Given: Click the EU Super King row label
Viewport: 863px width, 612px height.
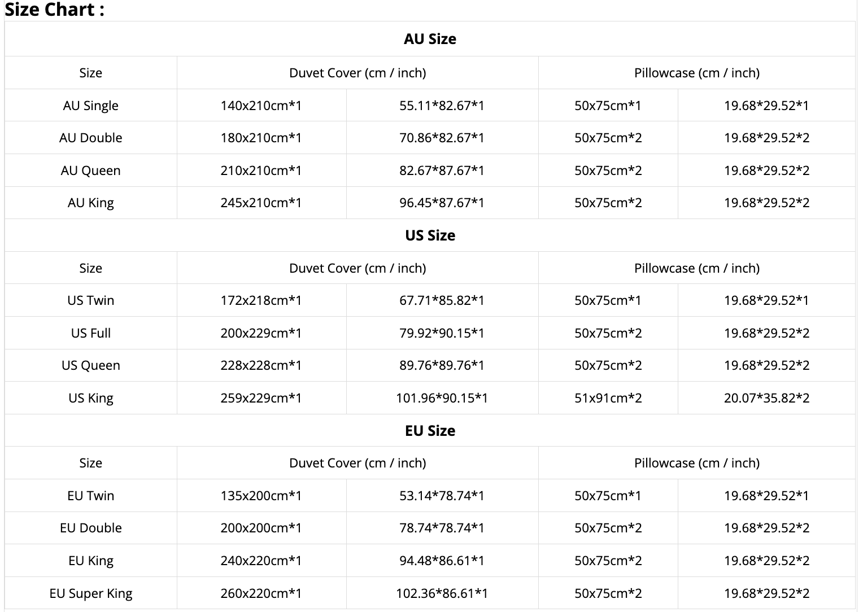Looking at the screenshot, I should [90, 593].
